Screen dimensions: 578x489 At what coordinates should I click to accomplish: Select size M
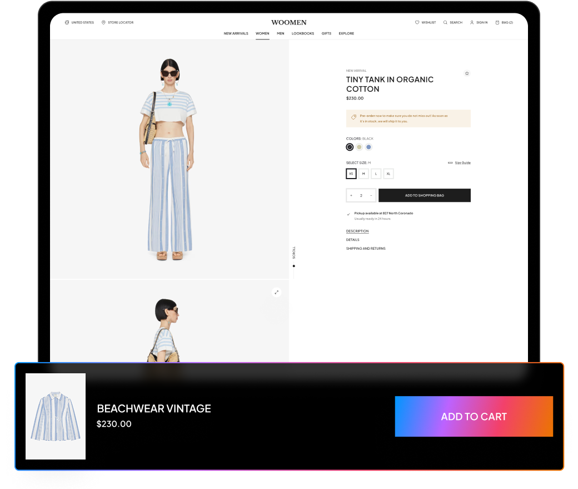pyautogui.click(x=363, y=174)
